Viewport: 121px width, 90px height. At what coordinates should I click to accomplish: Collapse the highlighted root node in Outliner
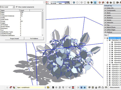coord(105,38)
